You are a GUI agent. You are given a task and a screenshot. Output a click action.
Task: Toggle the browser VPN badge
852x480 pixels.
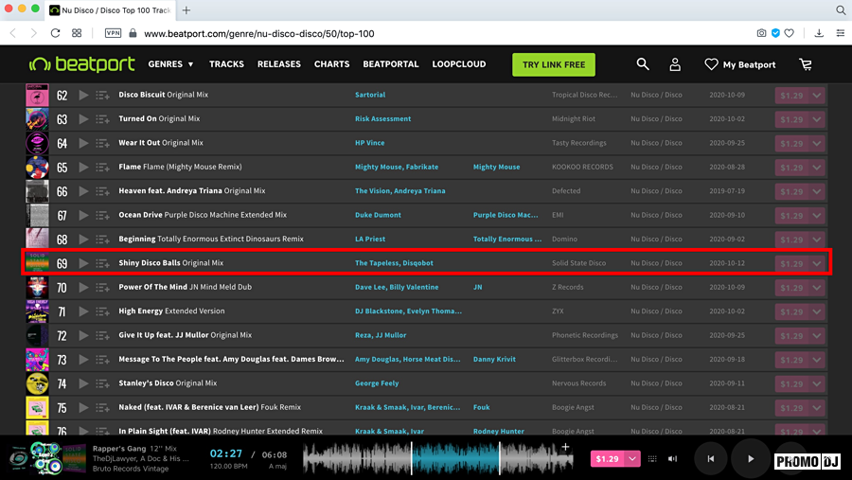pos(113,33)
